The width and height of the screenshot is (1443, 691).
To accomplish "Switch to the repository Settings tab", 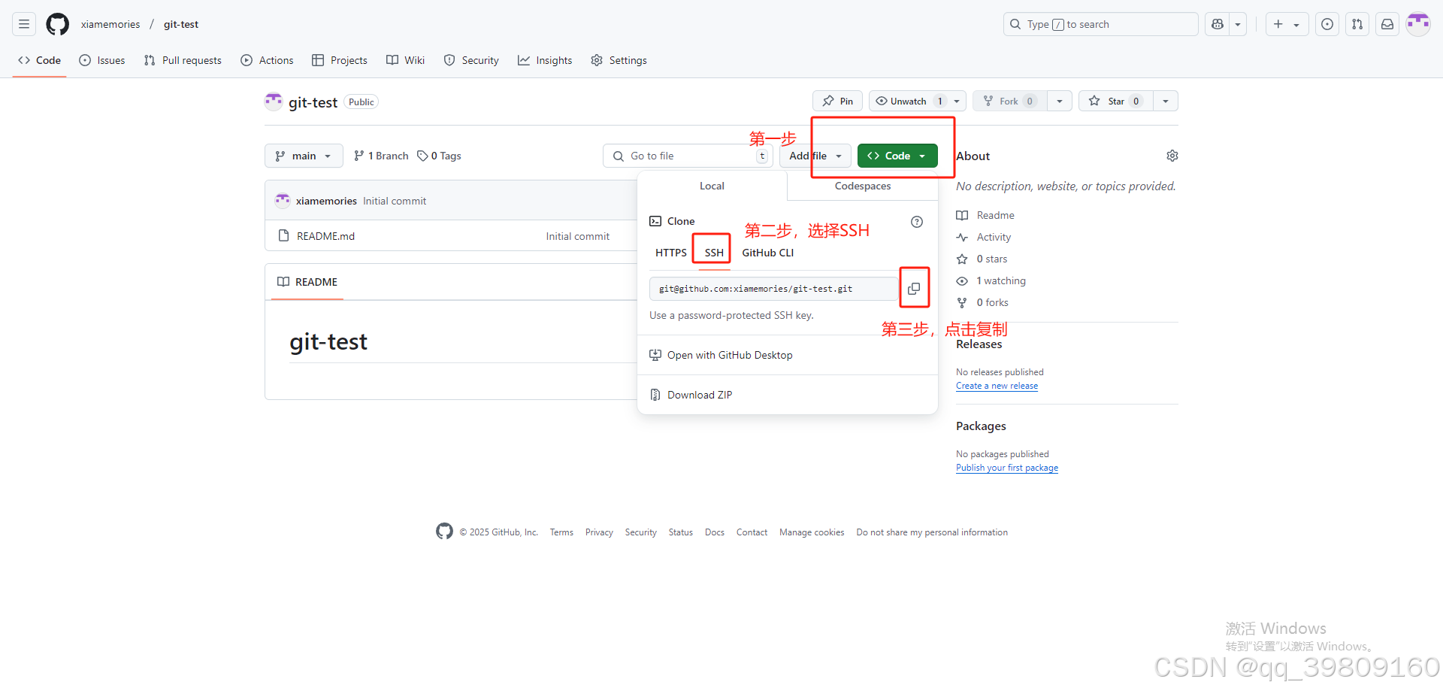I will [619, 60].
